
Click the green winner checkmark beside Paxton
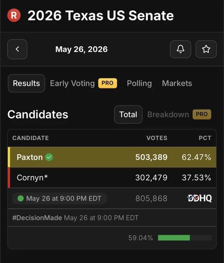click(49, 157)
